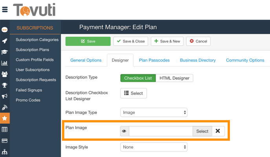Viewport: 270px width, 157px height.
Task: Toggle Description Type to Checkbox List
Action: (138, 78)
